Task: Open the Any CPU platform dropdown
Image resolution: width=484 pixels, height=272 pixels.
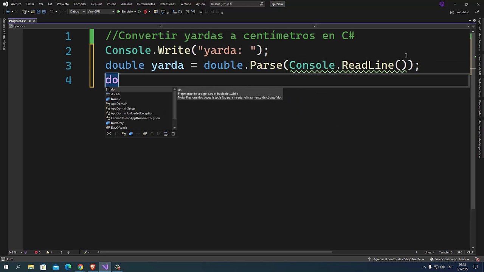Action: [x=101, y=12]
